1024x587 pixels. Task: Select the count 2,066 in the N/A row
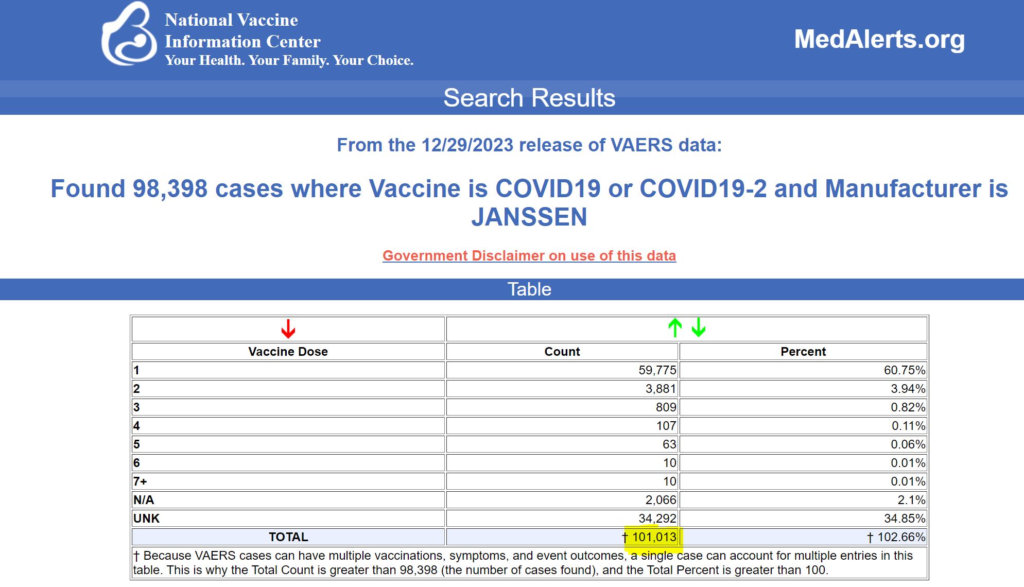(661, 500)
